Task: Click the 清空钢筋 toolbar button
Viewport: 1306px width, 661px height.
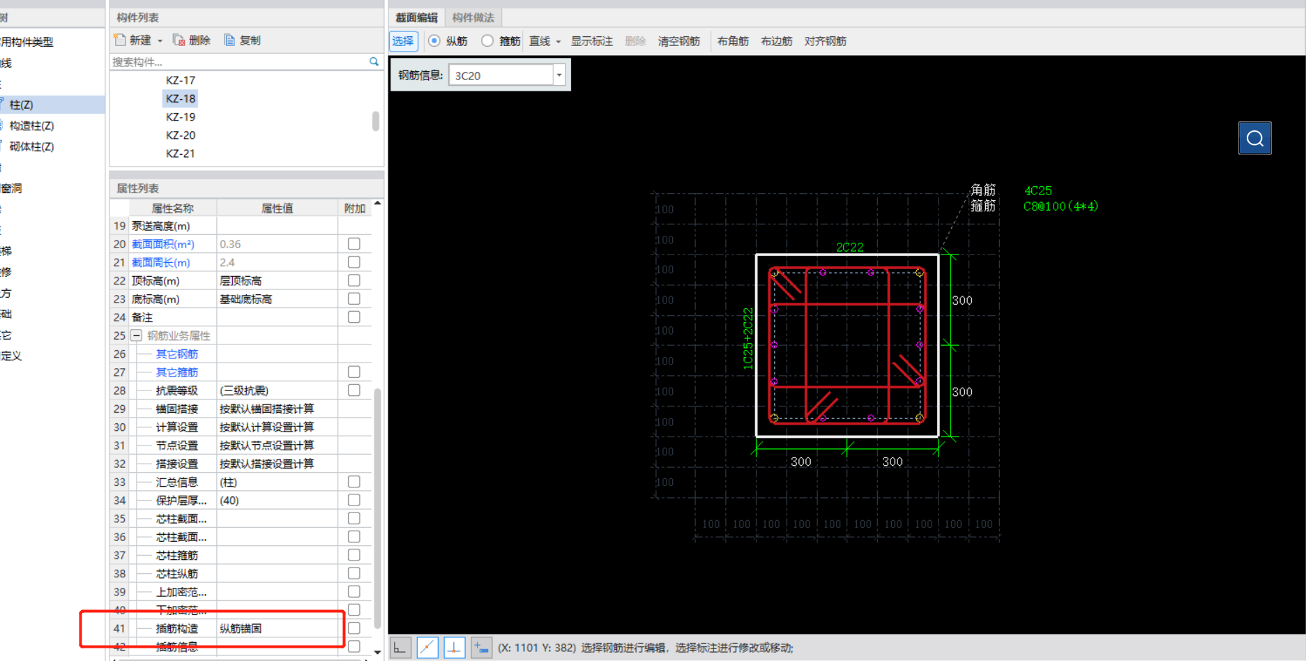Action: coord(678,41)
